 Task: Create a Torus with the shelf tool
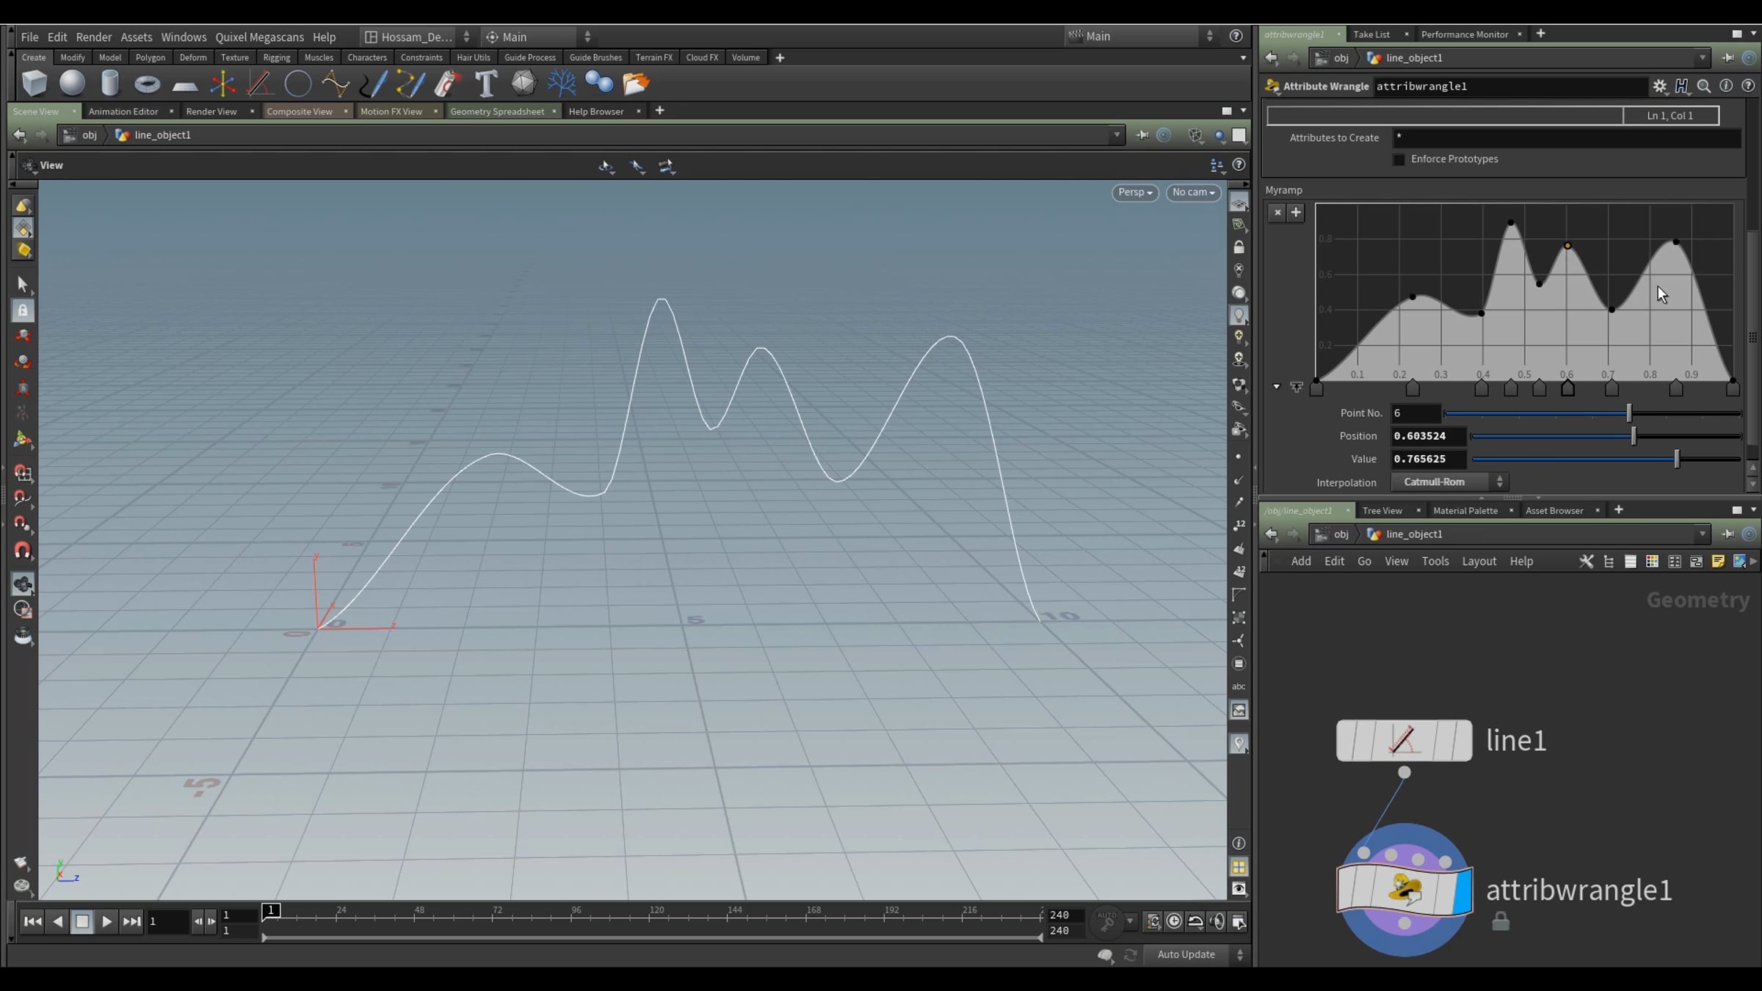click(x=147, y=84)
